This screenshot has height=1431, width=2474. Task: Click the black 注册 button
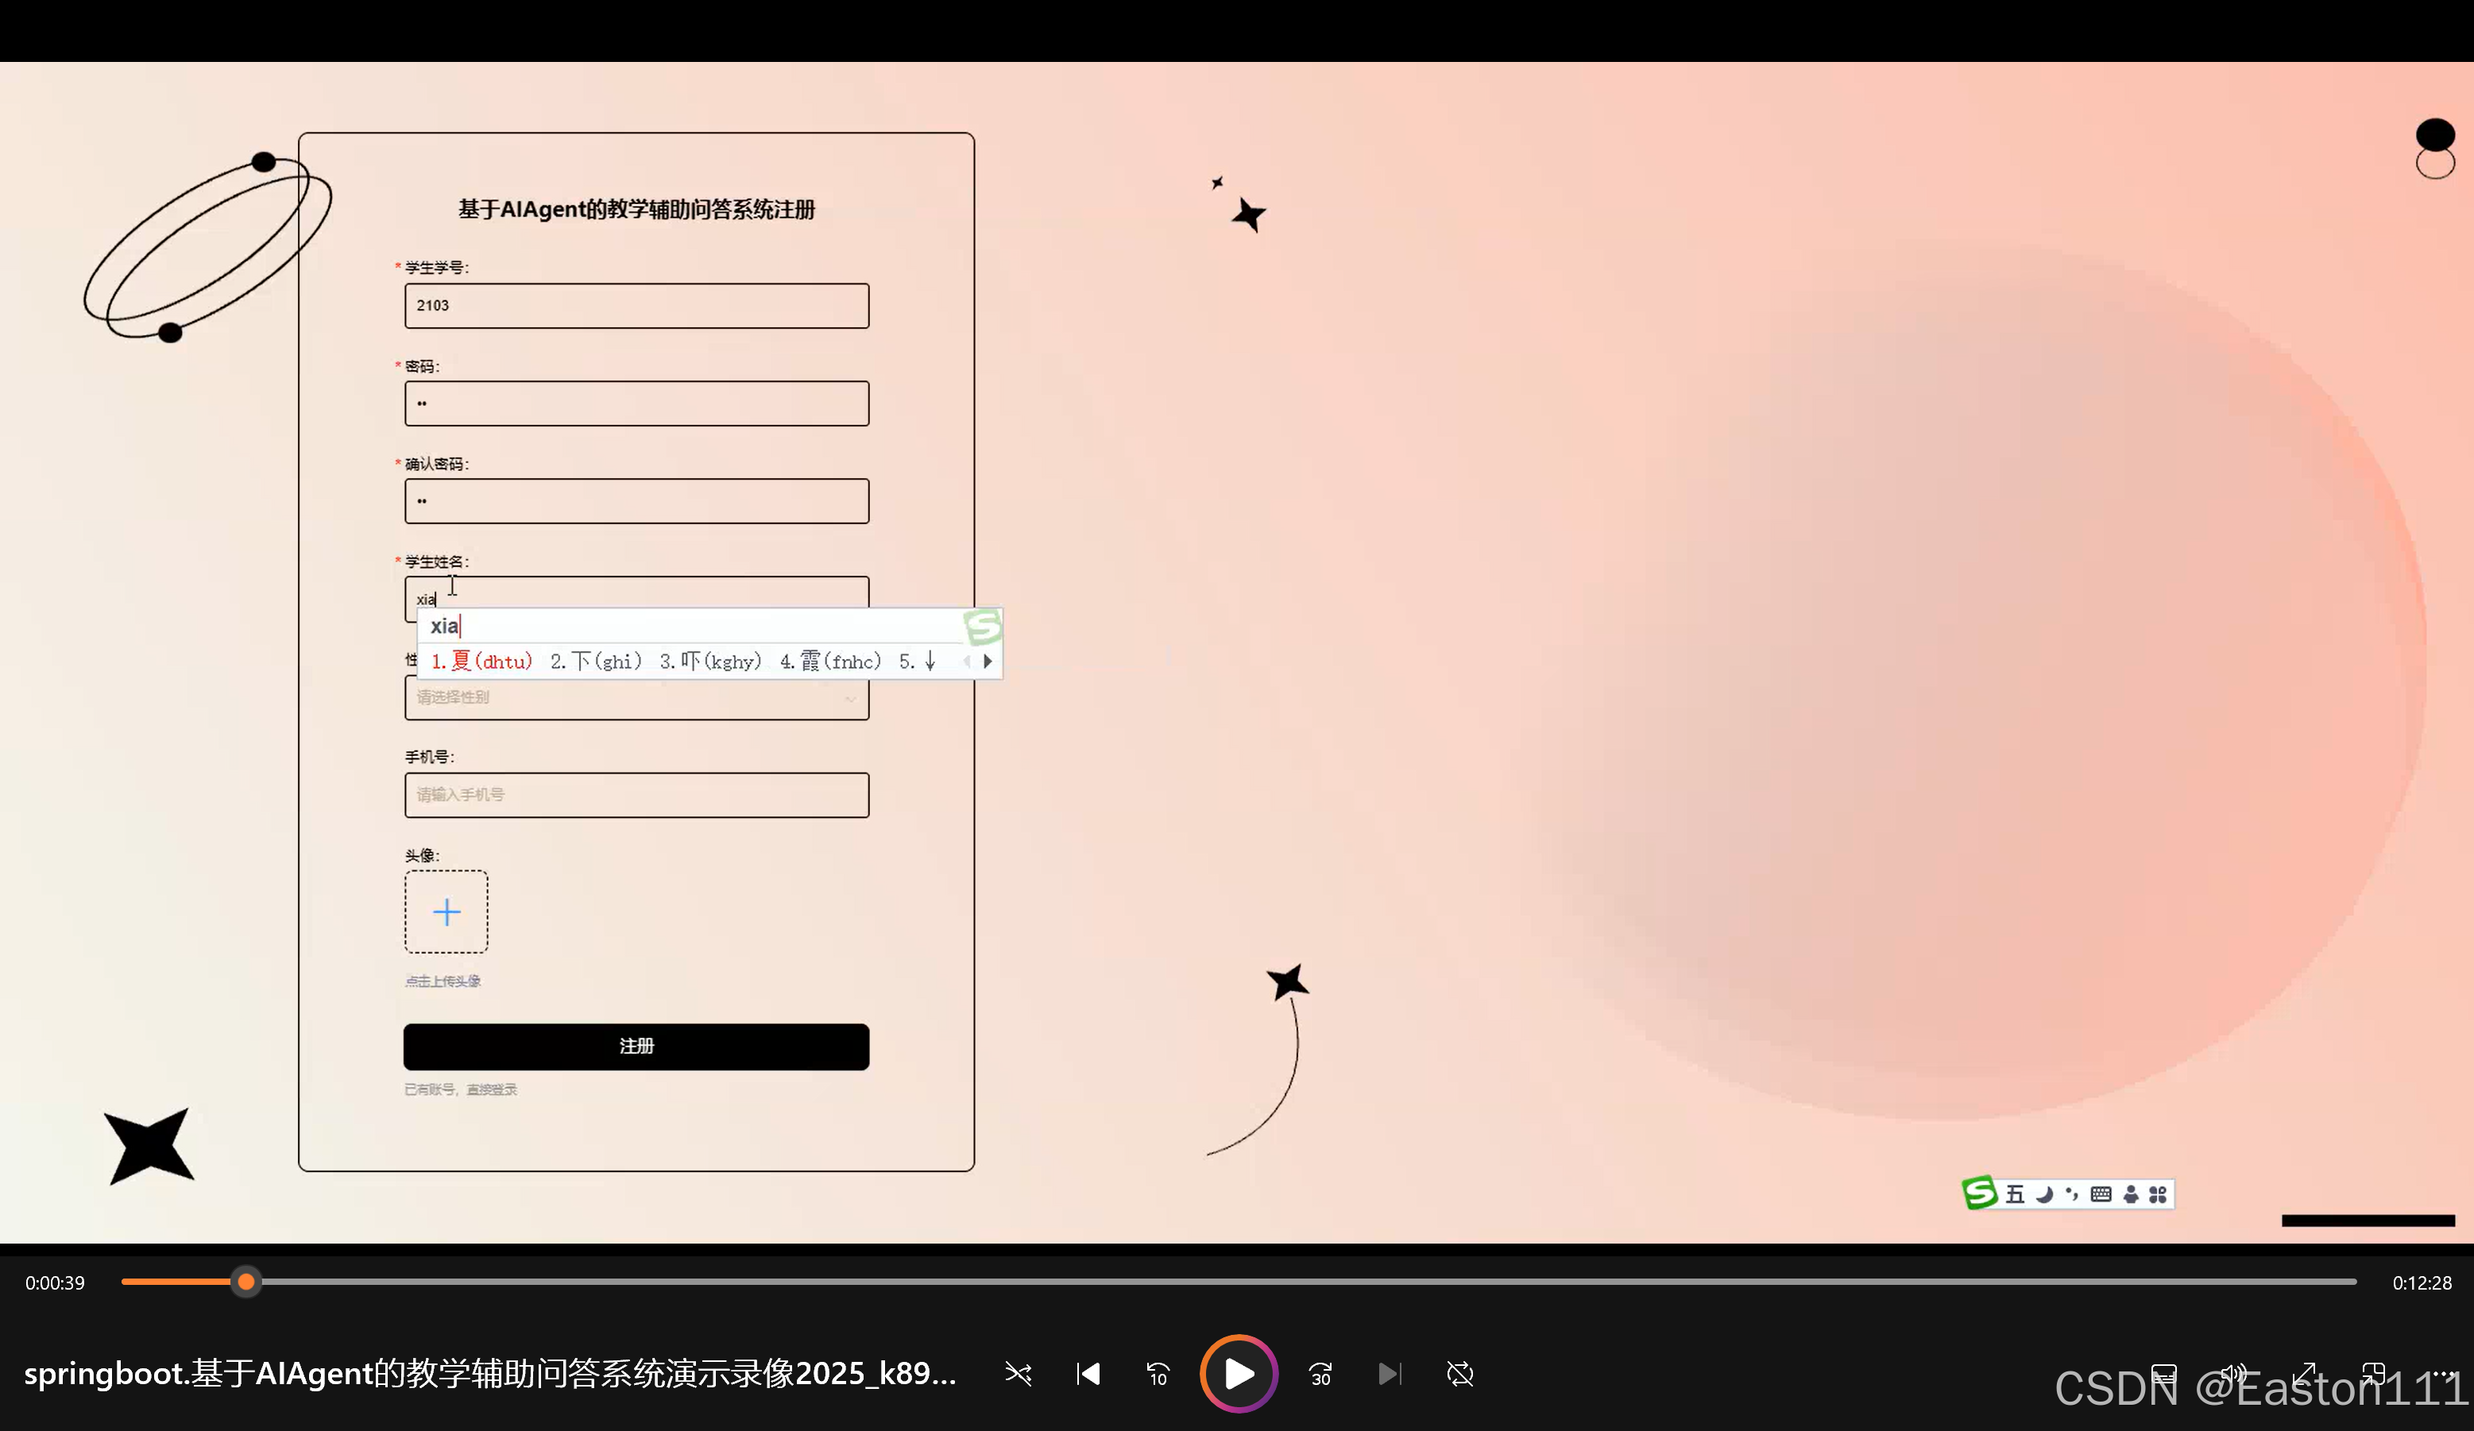point(636,1047)
